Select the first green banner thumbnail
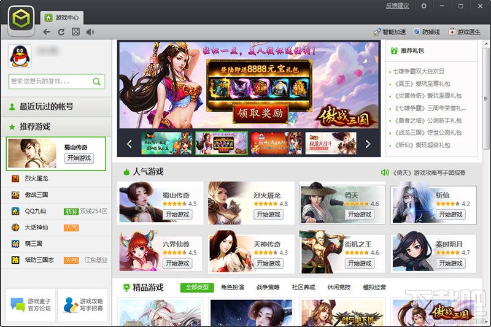 click(x=166, y=144)
